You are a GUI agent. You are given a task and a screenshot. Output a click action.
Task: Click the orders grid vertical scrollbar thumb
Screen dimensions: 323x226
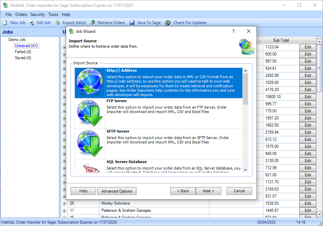point(319,68)
